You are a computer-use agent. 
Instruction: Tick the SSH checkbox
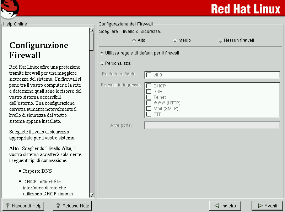click(149, 92)
